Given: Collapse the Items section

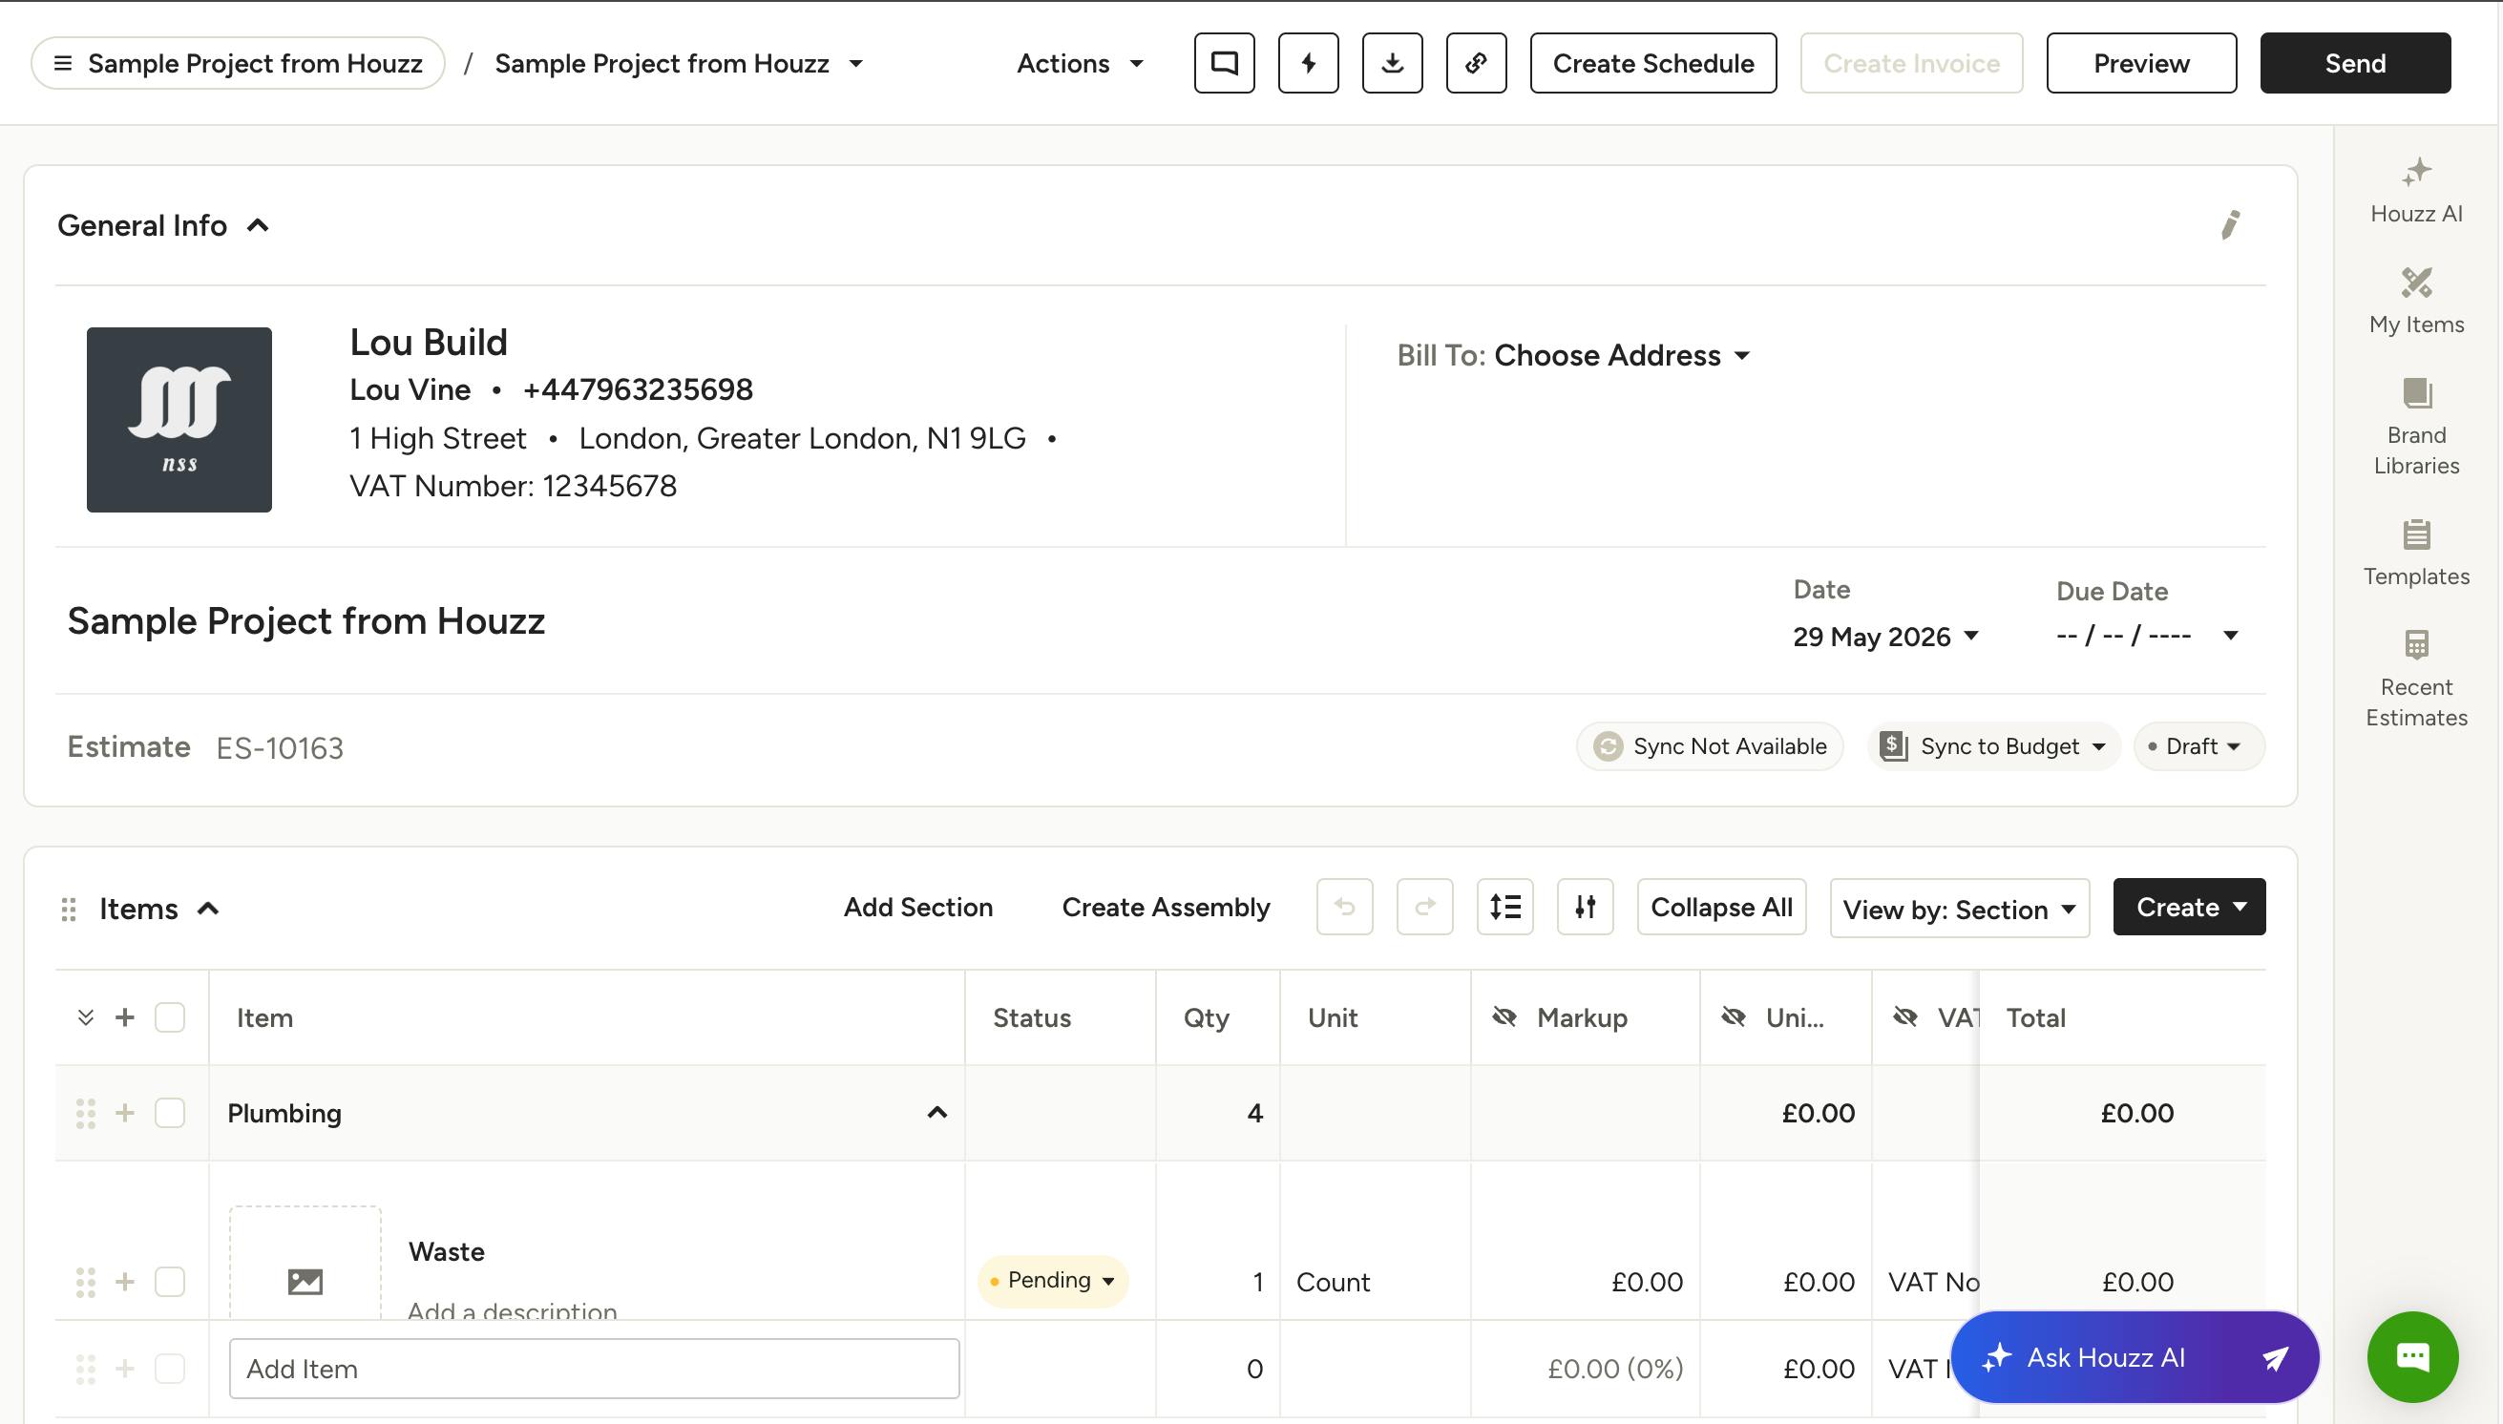Looking at the screenshot, I should tap(208, 909).
